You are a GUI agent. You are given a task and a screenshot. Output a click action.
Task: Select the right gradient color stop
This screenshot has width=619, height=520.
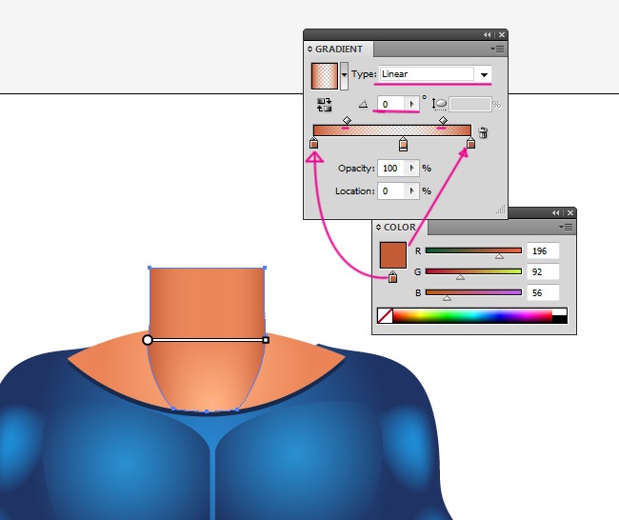pos(470,144)
